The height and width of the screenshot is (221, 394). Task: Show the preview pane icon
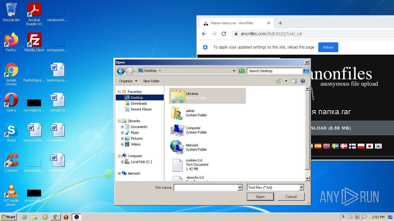(294, 81)
